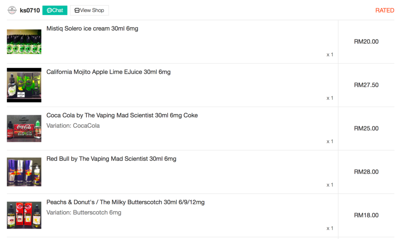Click the Variation: Butterscotch 6mg text
Image resolution: width=403 pixels, height=239 pixels.
[84, 213]
